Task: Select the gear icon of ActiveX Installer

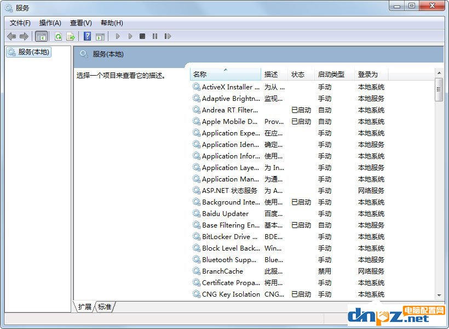Action: point(196,87)
